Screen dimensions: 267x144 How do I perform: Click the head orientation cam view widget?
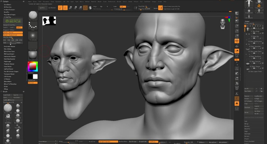click(x=223, y=24)
